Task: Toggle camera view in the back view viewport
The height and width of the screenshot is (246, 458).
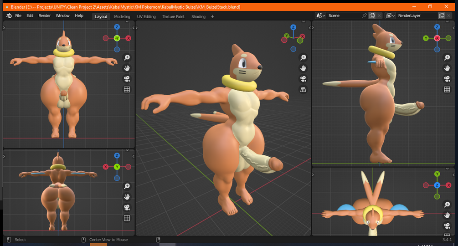Action: (x=127, y=207)
